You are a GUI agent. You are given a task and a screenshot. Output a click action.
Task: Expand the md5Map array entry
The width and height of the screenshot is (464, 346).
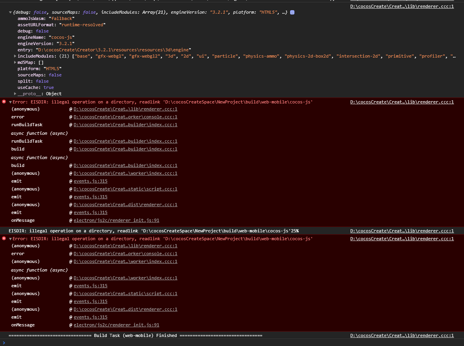[15, 62]
